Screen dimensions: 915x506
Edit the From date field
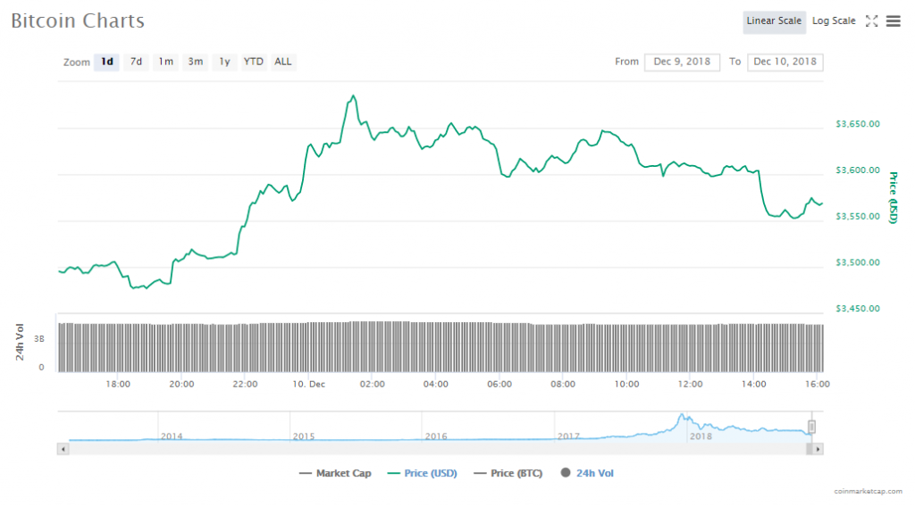pos(682,62)
